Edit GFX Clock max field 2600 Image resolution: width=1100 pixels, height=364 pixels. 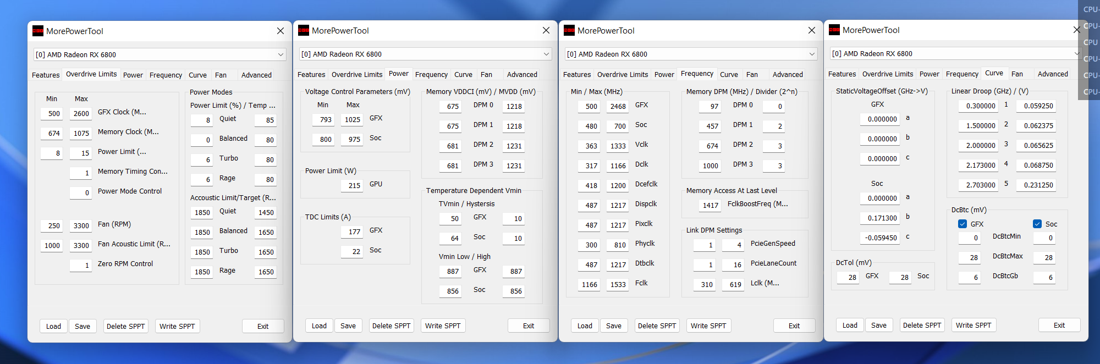click(81, 113)
